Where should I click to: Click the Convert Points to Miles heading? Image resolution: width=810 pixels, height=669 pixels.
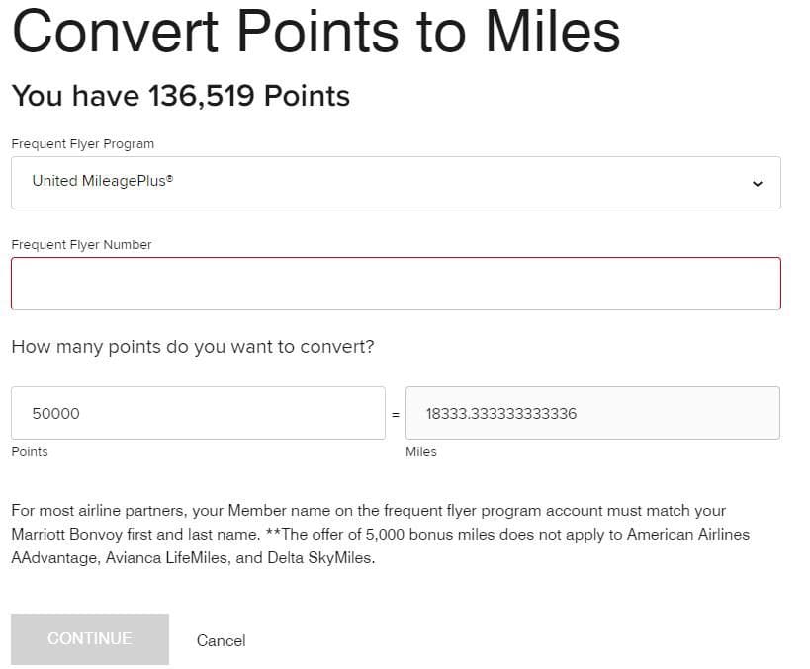click(315, 31)
